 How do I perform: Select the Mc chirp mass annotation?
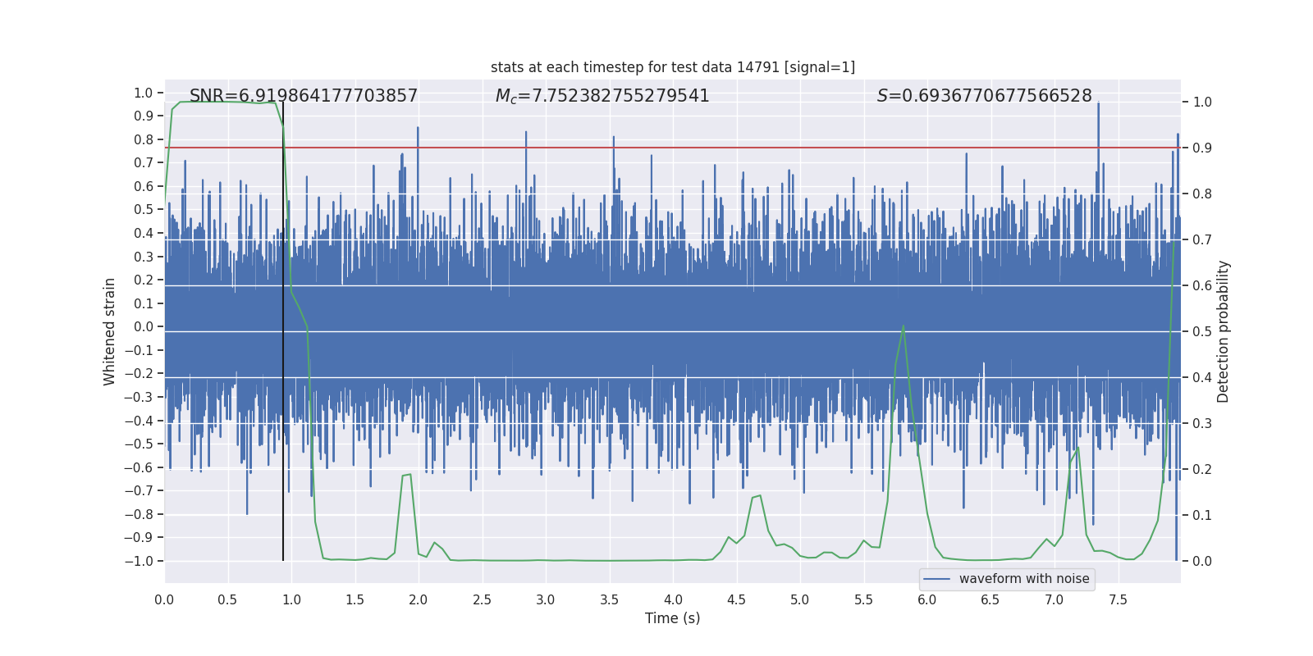[x=602, y=96]
